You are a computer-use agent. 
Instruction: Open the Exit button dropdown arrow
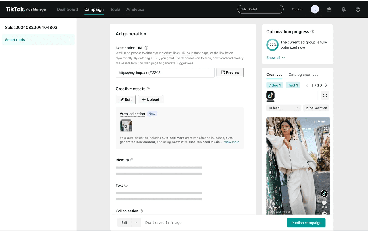click(x=137, y=222)
